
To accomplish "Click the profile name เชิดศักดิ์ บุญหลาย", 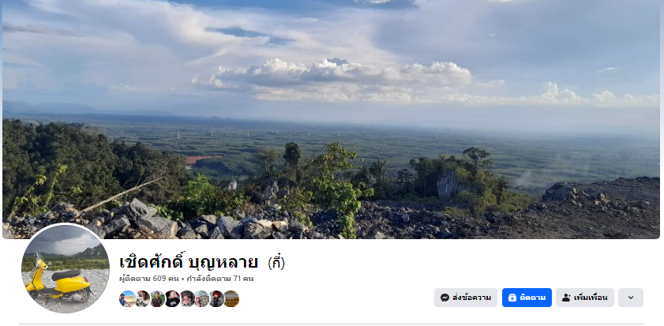I will pyautogui.click(x=189, y=263).
